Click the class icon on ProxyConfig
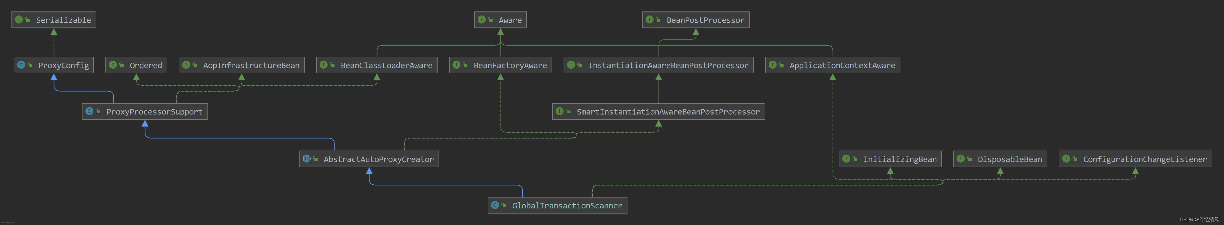This screenshot has width=1224, height=225. [21, 65]
